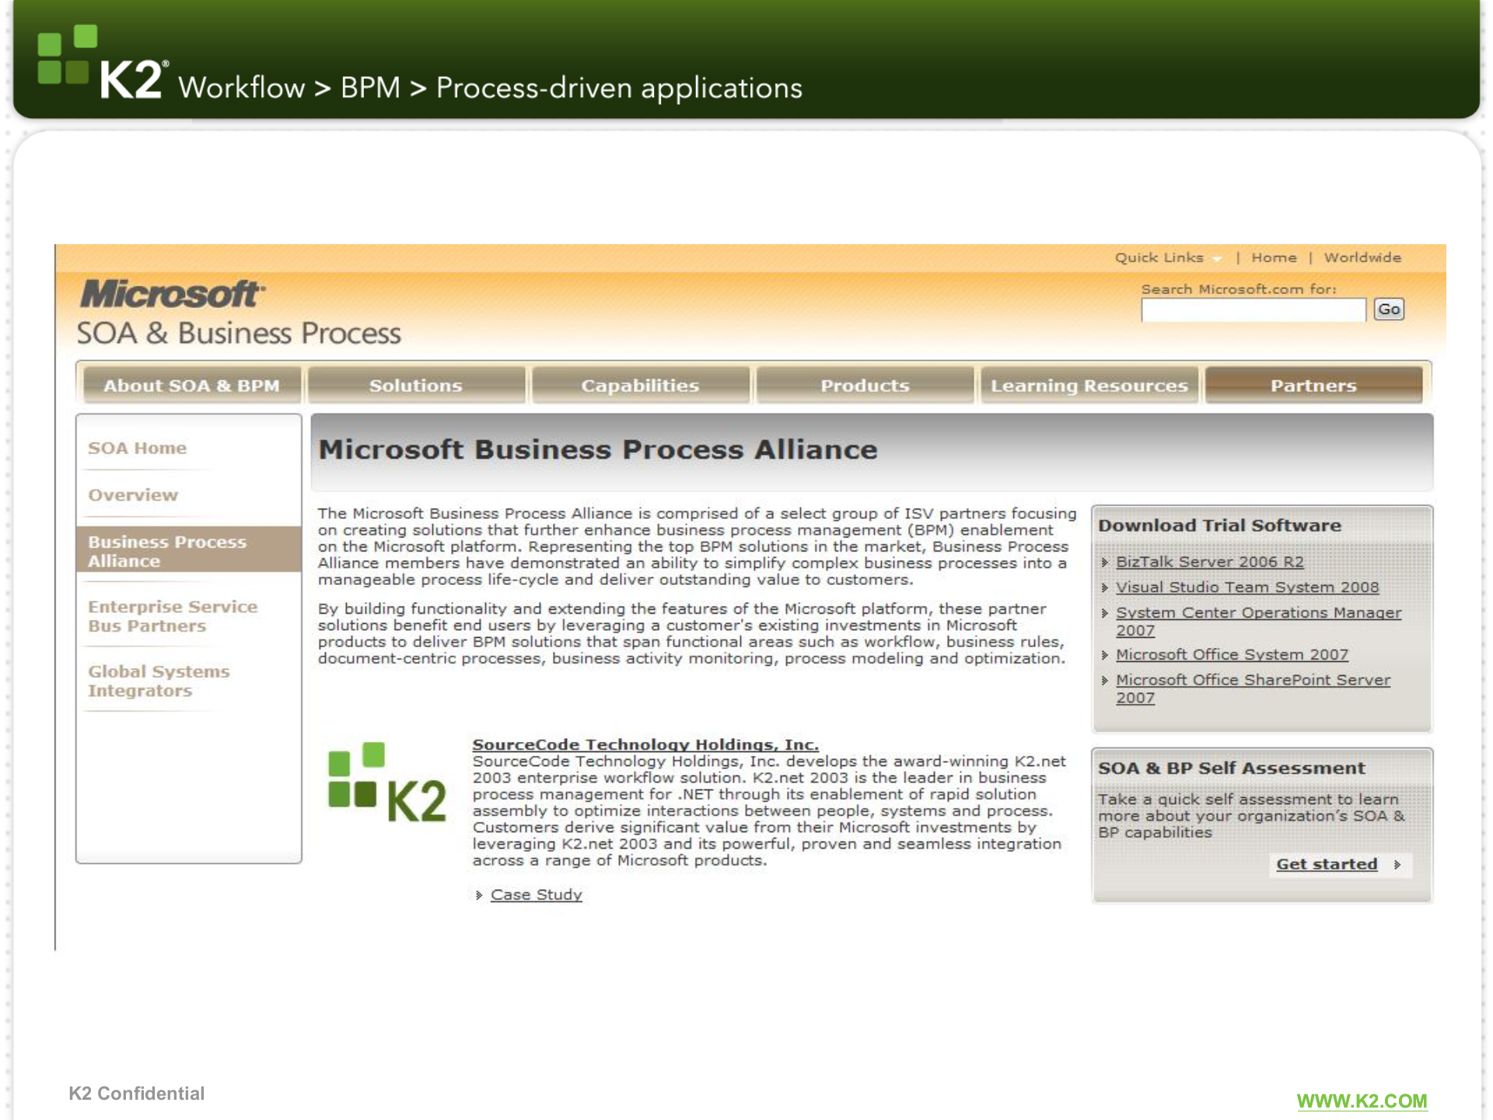
Task: Click the bullet arrow next to Case Study
Action: pyautogui.click(x=479, y=895)
